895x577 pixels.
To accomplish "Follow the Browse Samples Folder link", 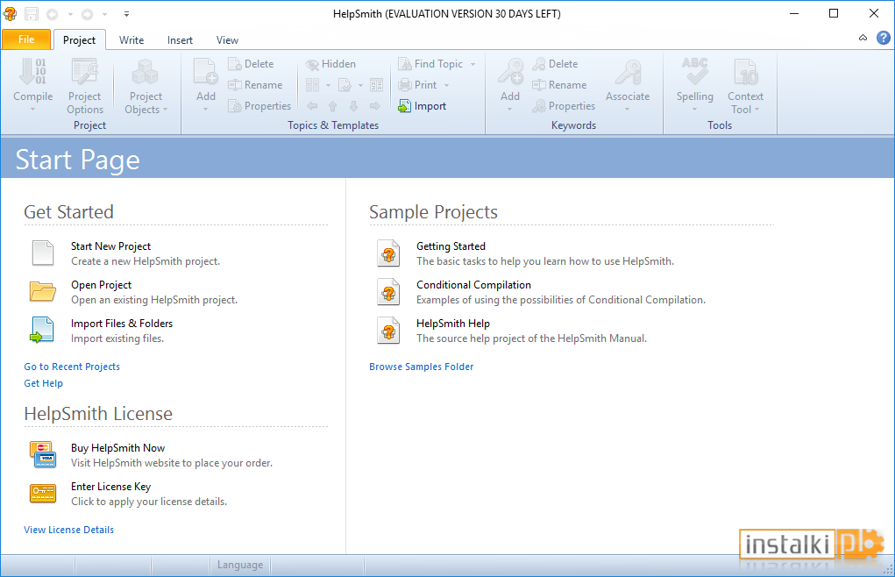I will point(422,367).
